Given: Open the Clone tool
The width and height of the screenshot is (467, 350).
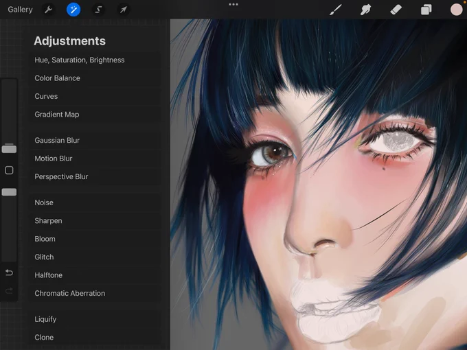Looking at the screenshot, I should coord(95,338).
